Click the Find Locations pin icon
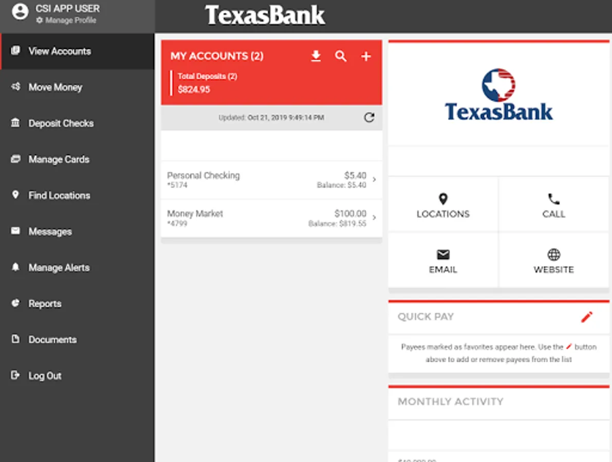This screenshot has height=462, width=612. coord(15,195)
